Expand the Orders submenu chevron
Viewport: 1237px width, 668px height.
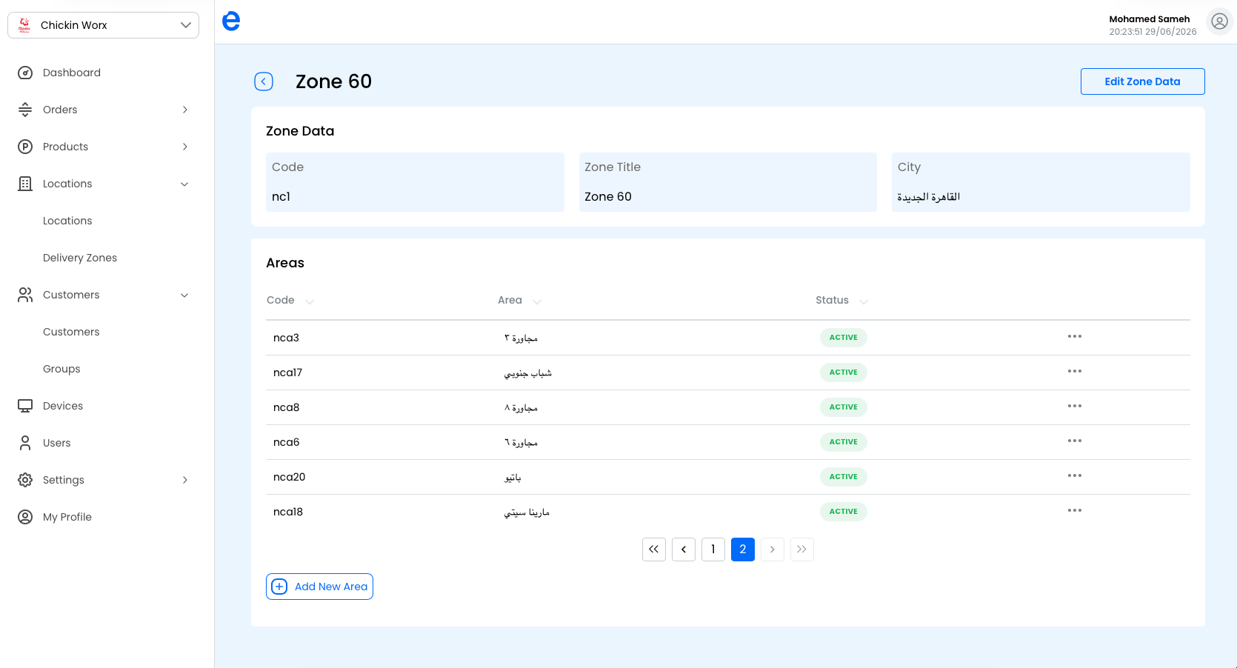(x=185, y=110)
